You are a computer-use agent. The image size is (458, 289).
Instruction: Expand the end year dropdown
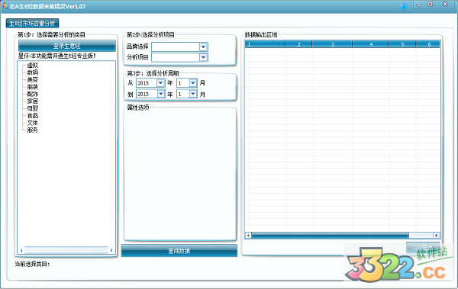tap(160, 94)
